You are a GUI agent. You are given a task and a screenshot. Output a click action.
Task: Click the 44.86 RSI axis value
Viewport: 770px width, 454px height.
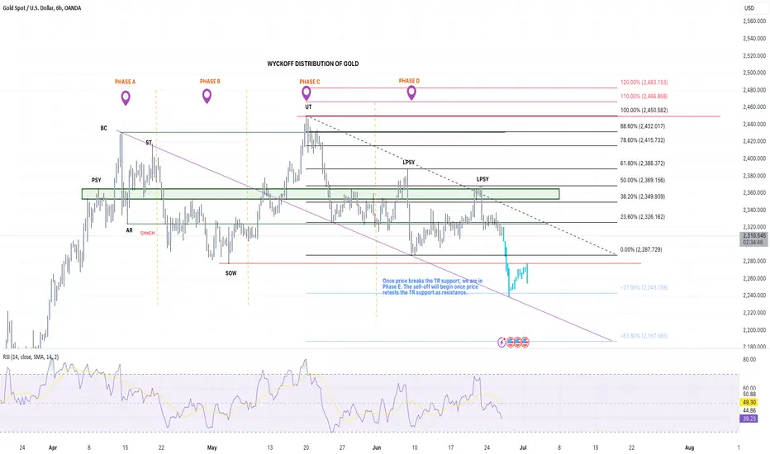point(749,411)
